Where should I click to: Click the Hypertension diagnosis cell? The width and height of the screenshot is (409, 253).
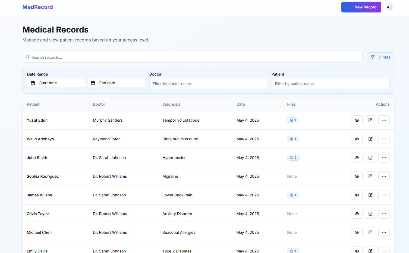click(174, 158)
